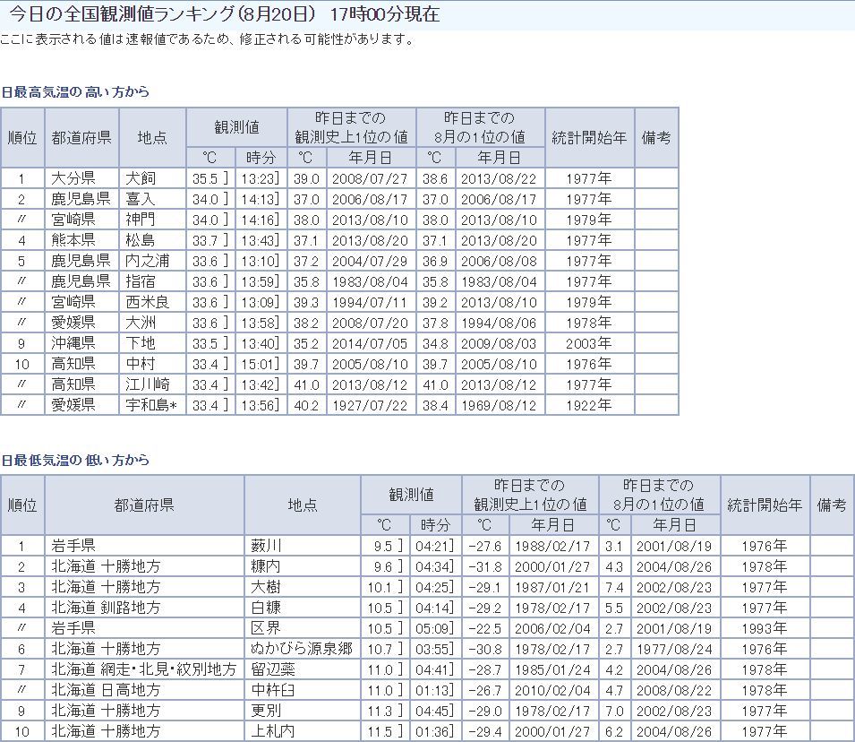This screenshot has height=742, width=855.
Task: Click the 犬飼 location in the top-ranked row
Action: point(141,178)
